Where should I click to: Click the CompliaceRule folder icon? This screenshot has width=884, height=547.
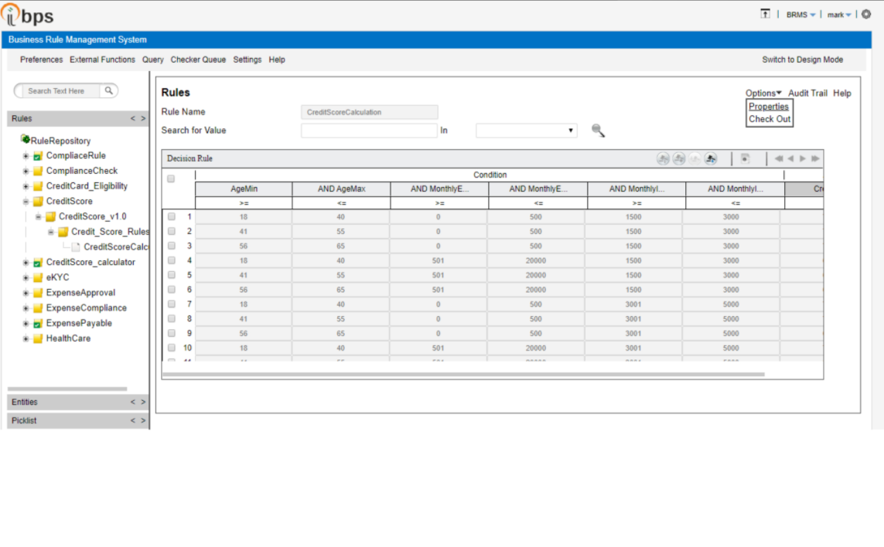tap(38, 156)
